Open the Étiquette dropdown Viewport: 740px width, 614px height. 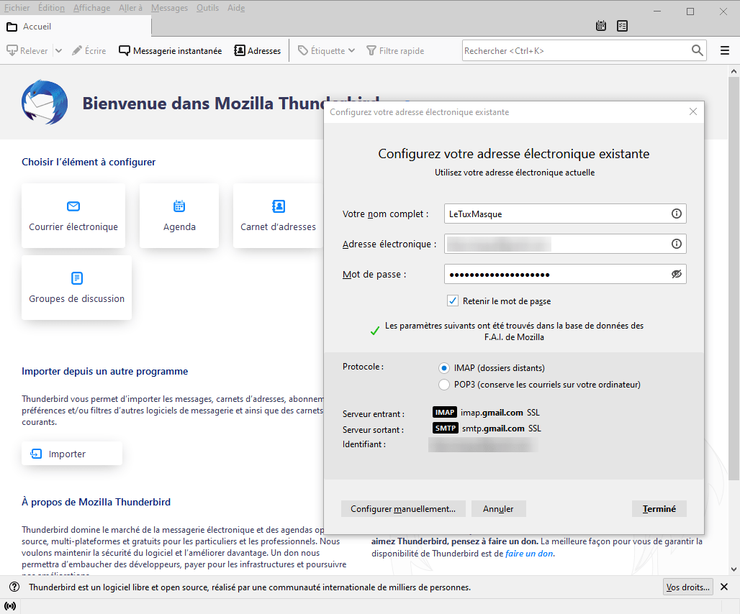(x=327, y=51)
